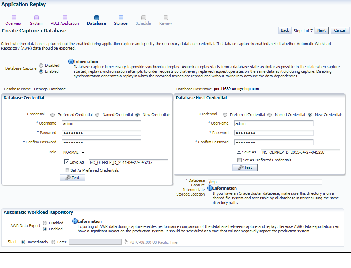Click the pcc41689.us.myshop.com host name text
The image size is (351, 268).
coord(236,89)
